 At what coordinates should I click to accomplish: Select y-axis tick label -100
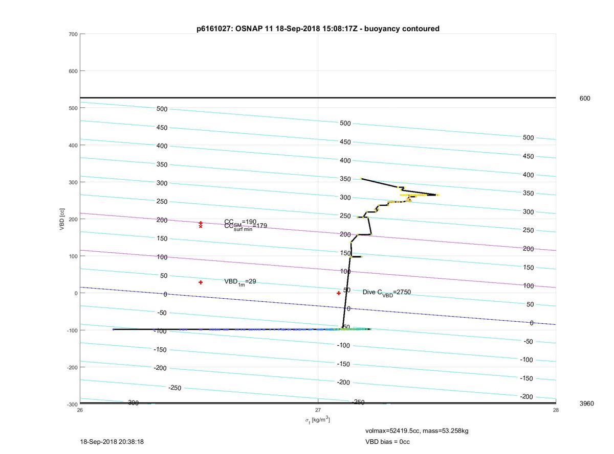[72, 330]
